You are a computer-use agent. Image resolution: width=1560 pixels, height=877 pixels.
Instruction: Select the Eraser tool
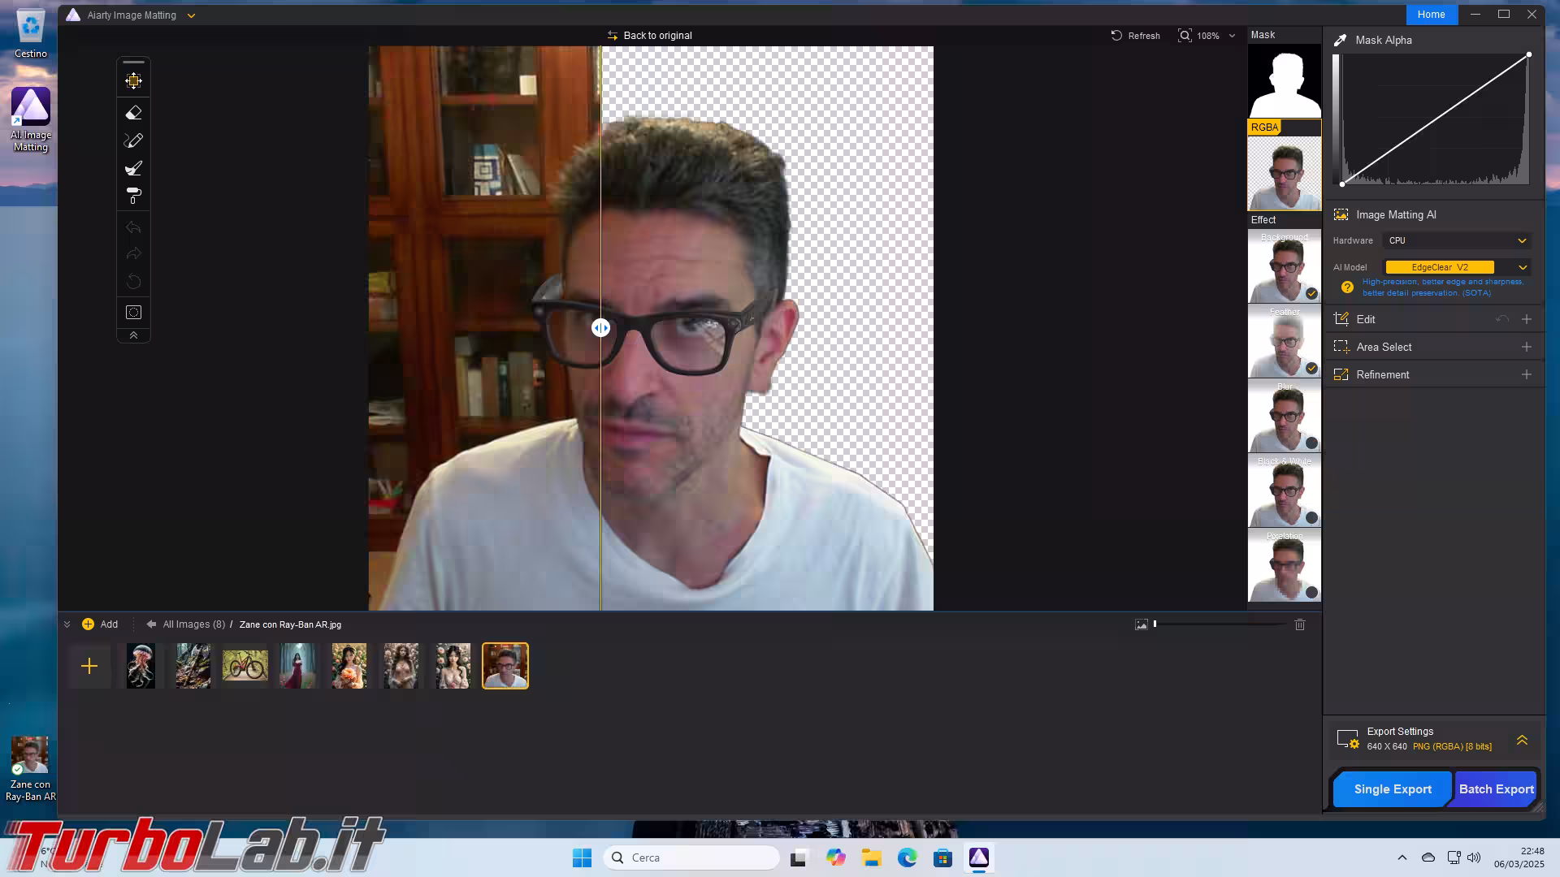(134, 113)
